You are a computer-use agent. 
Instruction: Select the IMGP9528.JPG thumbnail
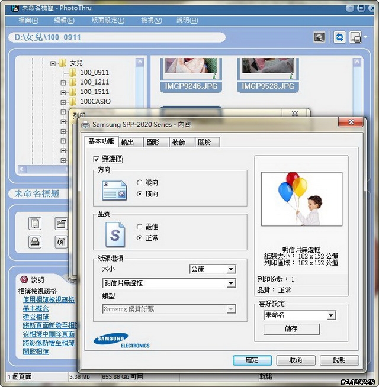[x=268, y=75]
